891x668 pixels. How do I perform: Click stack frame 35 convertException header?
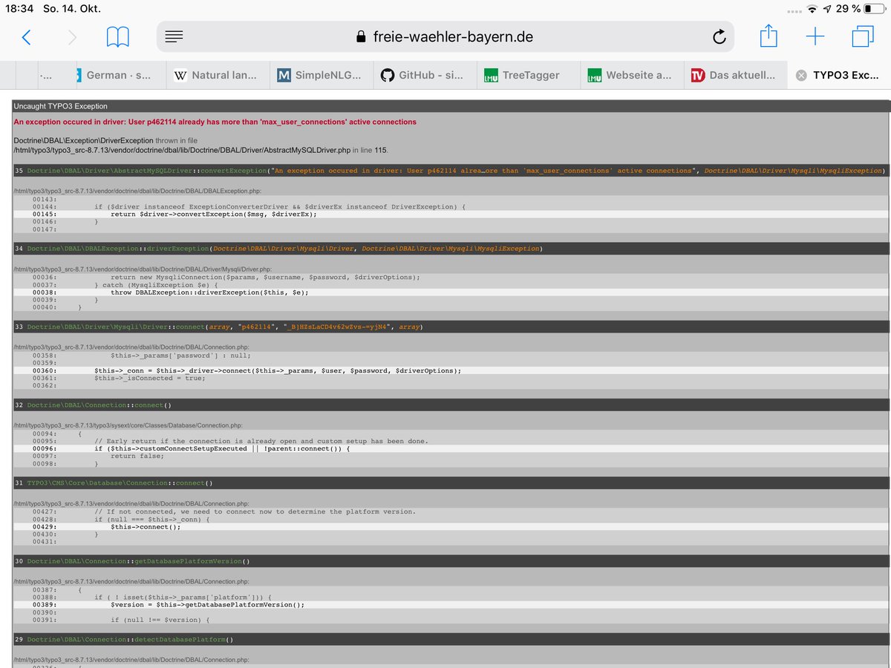pos(451,171)
